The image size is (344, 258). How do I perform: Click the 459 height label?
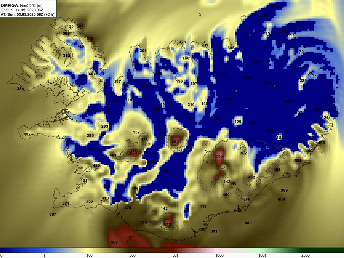point(226,195)
